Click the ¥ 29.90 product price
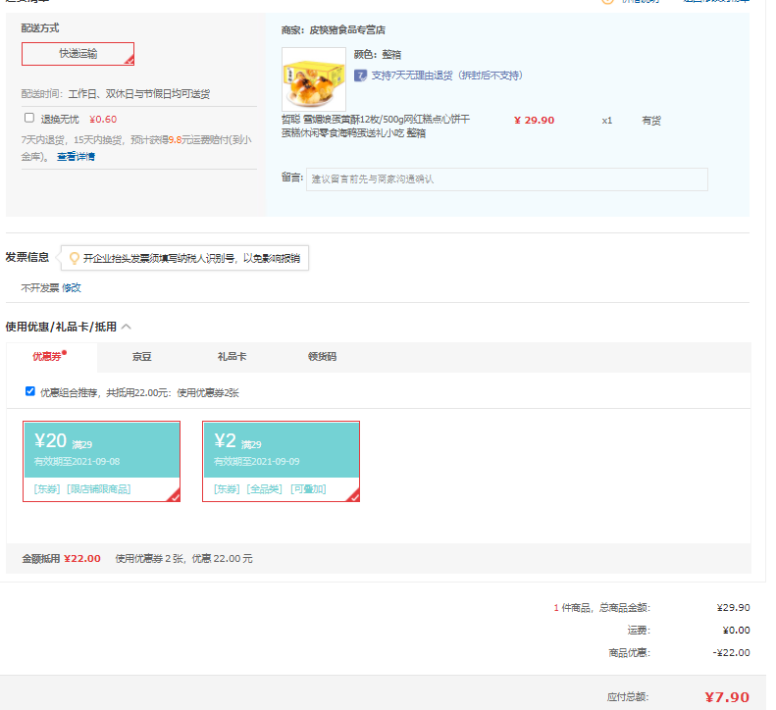776x710 pixels. (x=534, y=121)
